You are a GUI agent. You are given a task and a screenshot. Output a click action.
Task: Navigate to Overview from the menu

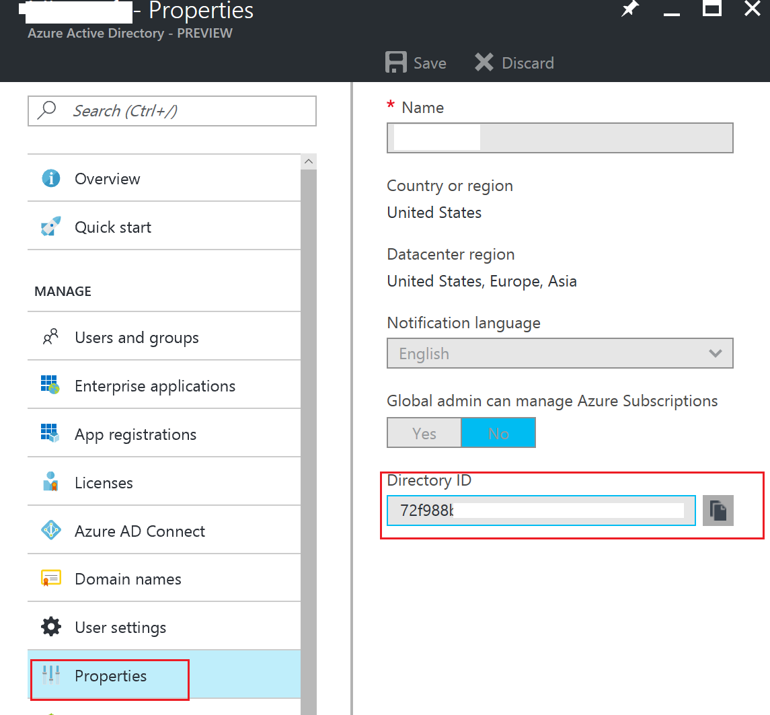tap(108, 178)
